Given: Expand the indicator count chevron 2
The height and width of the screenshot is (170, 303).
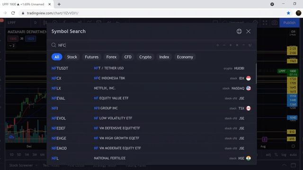Looking at the screenshot, I should pos(11,46).
